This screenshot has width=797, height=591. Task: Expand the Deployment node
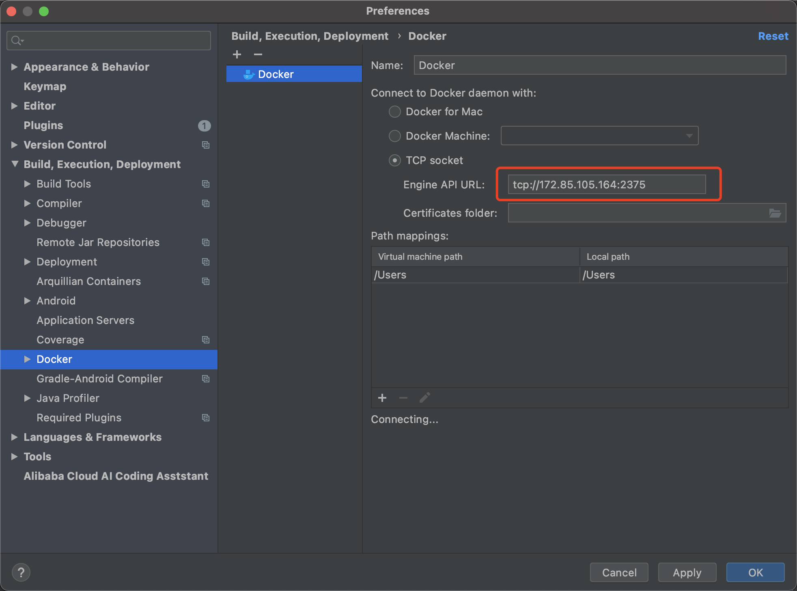coord(27,262)
